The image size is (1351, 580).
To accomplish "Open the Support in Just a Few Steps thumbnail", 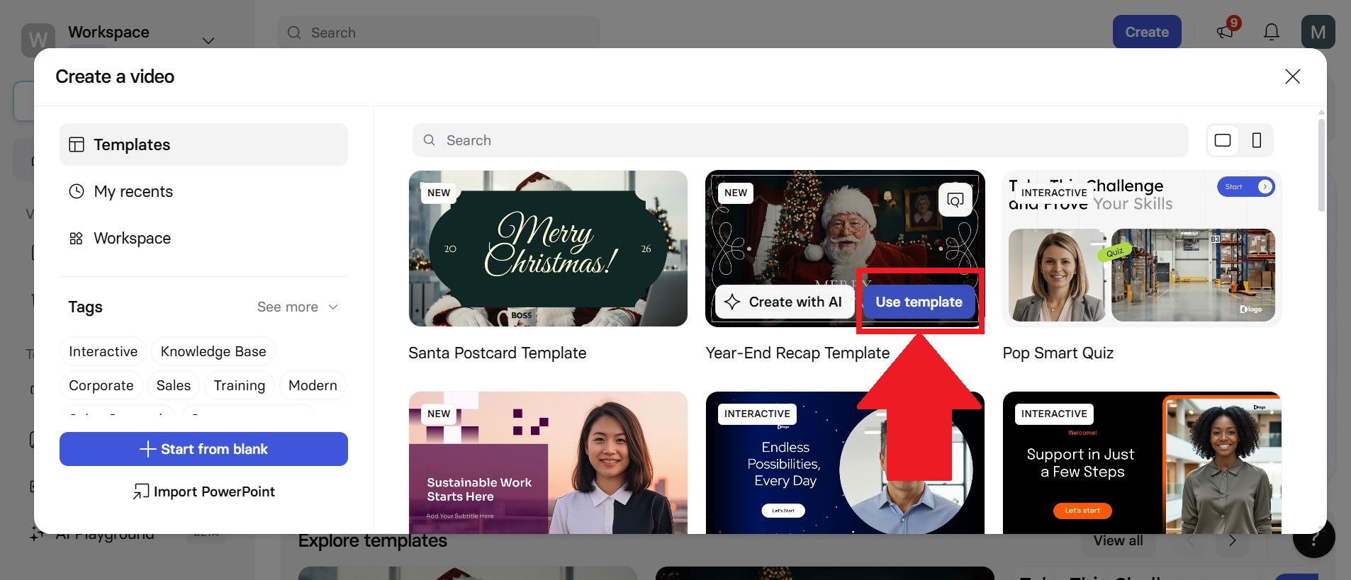I will (1142, 462).
